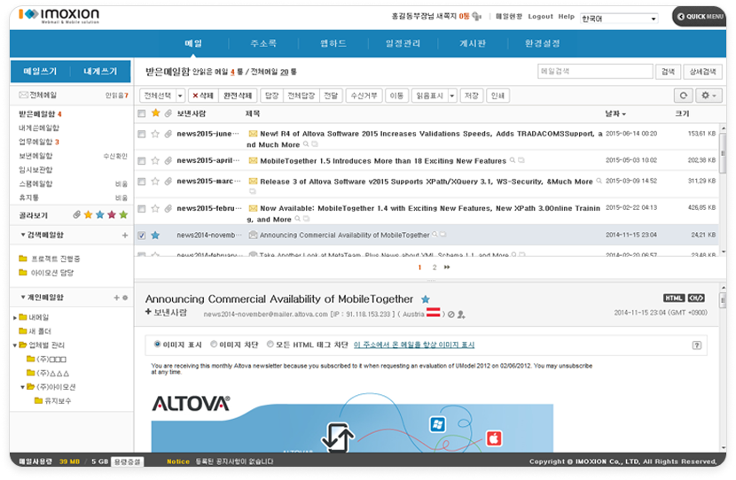Image resolution: width=736 pixels, height=480 pixels.
Task: Check the news2015-april mail checkbox
Action: [x=141, y=161]
